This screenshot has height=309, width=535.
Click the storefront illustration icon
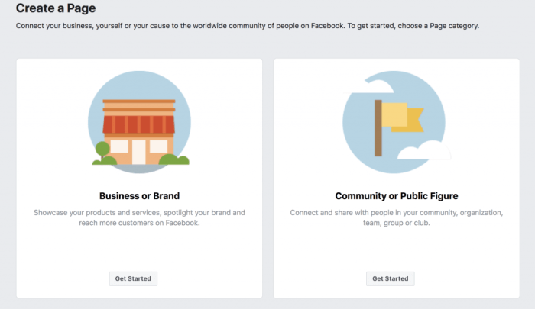click(x=139, y=124)
